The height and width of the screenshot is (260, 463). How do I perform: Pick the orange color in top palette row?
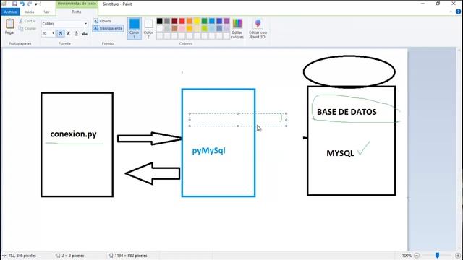(190, 21)
